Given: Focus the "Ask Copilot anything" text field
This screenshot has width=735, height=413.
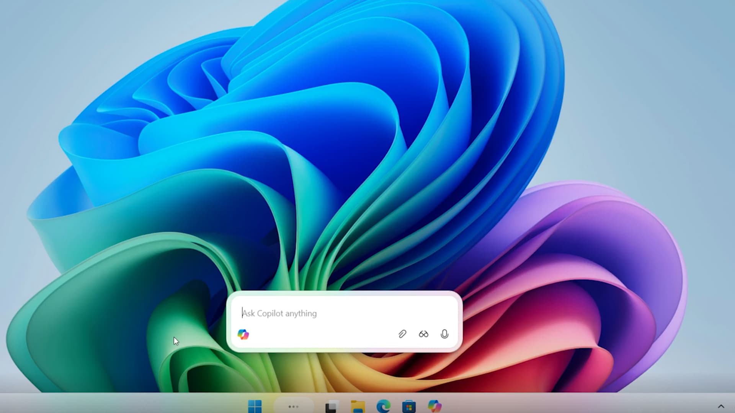Looking at the screenshot, I should (x=345, y=313).
